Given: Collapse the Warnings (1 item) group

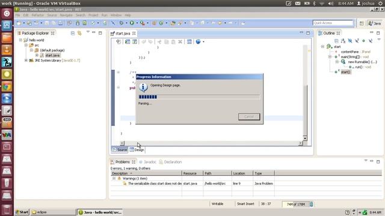Looking at the screenshot, I should (x=114, y=178).
